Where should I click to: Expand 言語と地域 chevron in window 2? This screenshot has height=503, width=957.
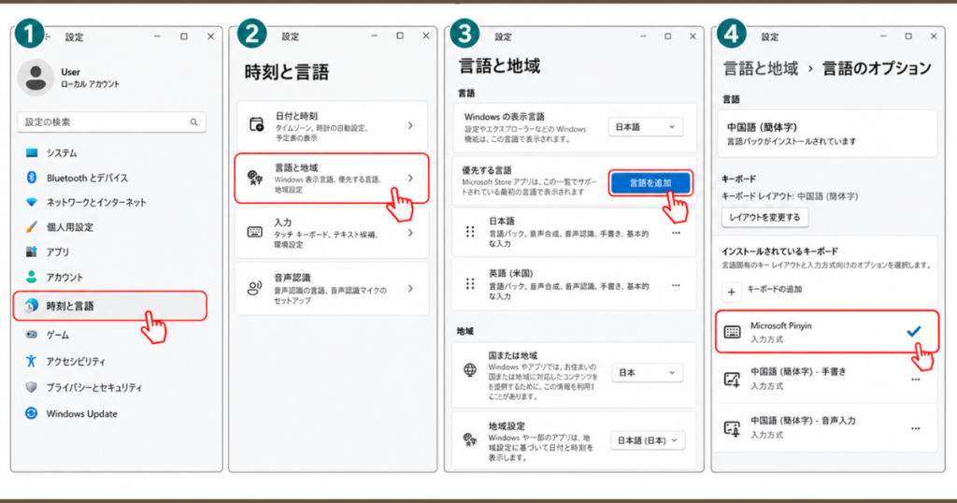410,179
